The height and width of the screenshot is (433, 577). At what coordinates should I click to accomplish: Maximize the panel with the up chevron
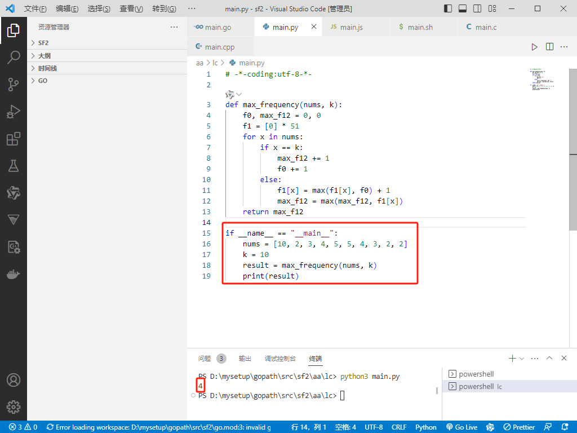click(549, 358)
